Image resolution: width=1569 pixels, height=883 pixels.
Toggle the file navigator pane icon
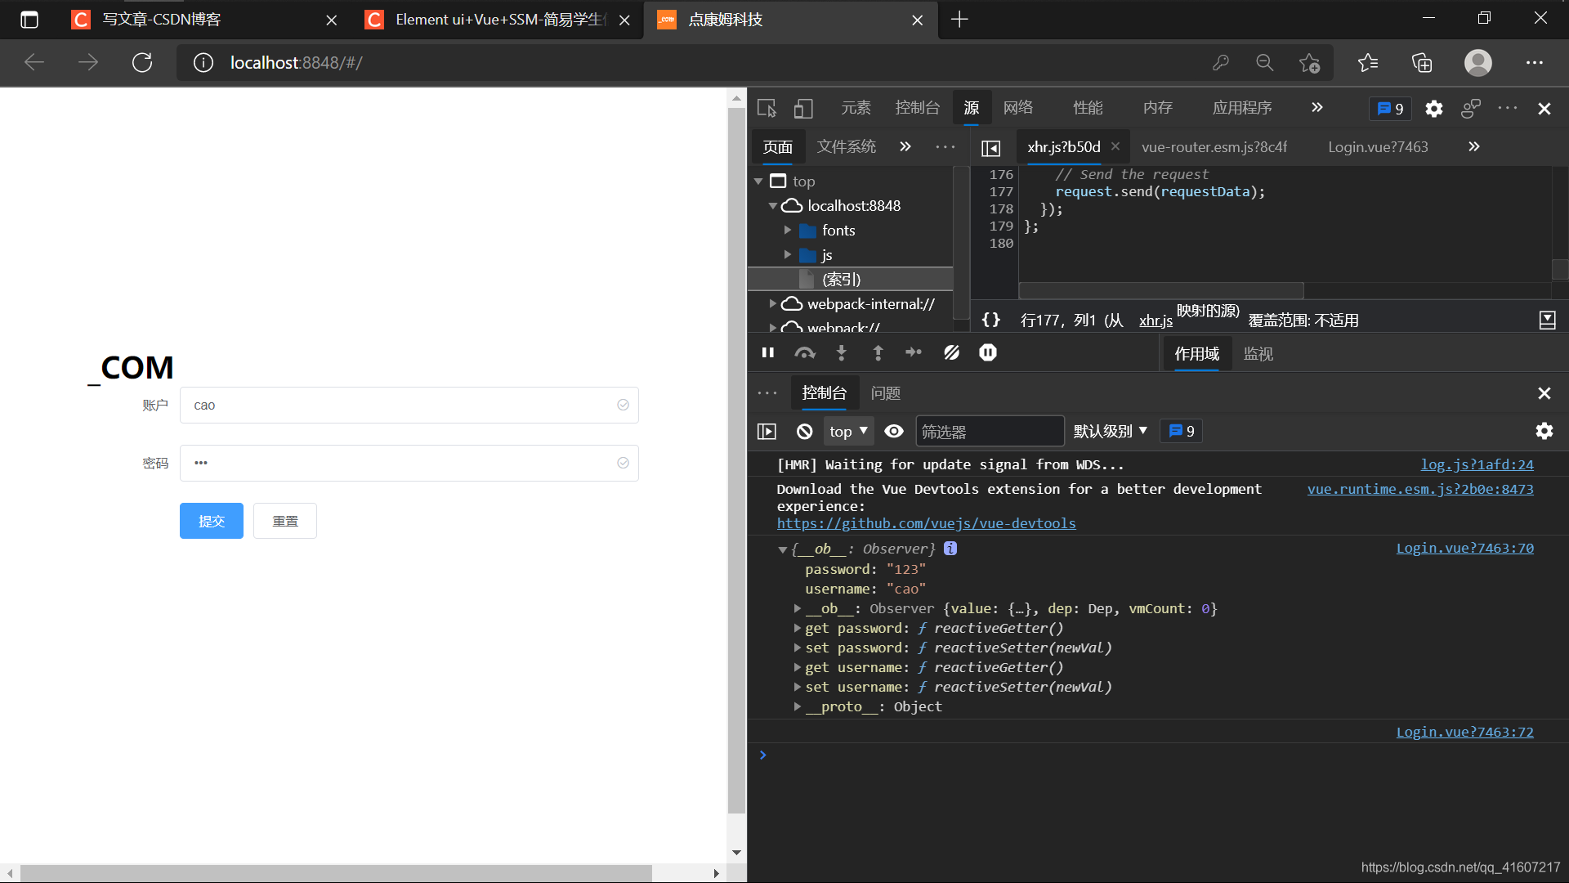(990, 148)
